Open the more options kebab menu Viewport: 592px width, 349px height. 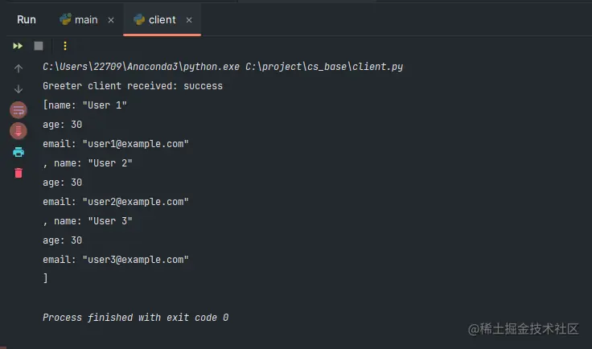coord(65,46)
